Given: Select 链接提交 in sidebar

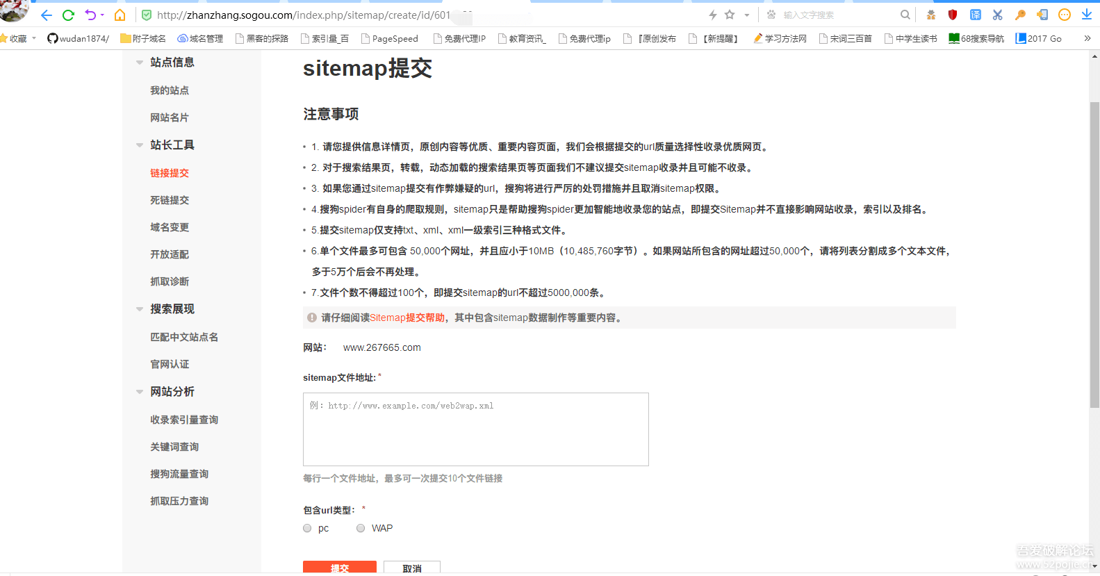Looking at the screenshot, I should click(x=170, y=173).
